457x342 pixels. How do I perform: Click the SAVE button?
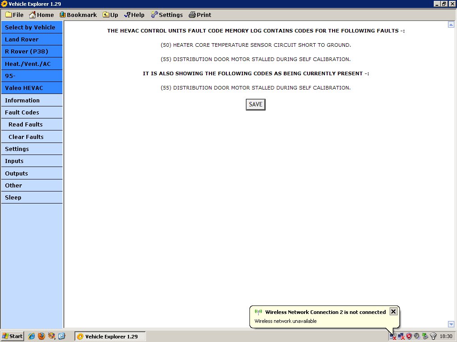[256, 104]
